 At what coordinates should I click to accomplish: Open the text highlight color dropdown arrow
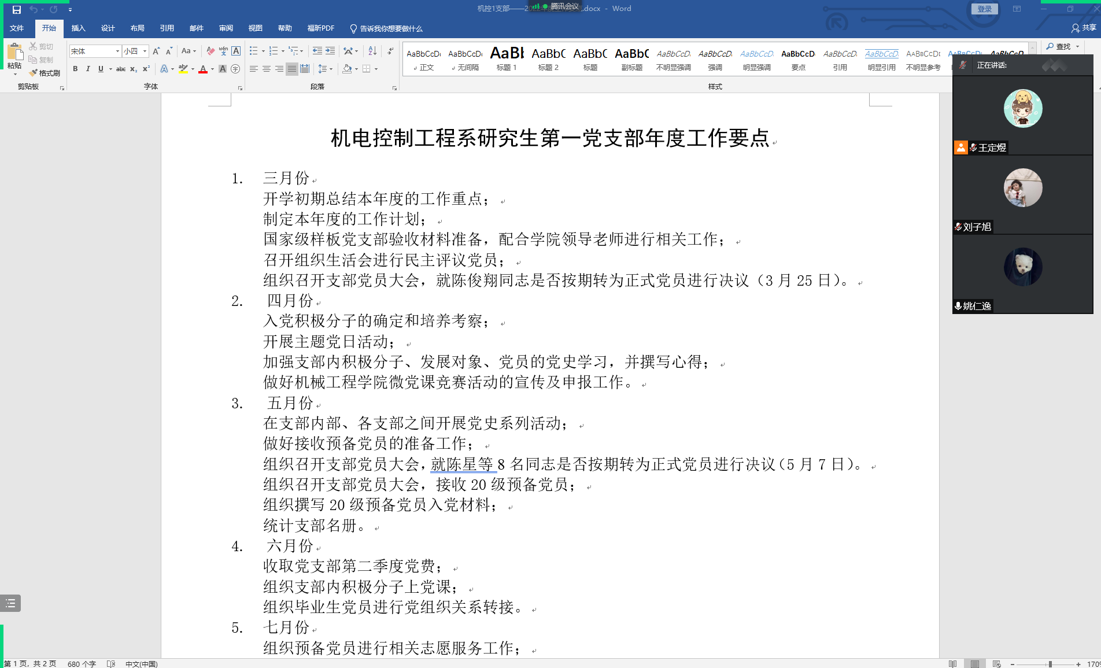pos(191,69)
